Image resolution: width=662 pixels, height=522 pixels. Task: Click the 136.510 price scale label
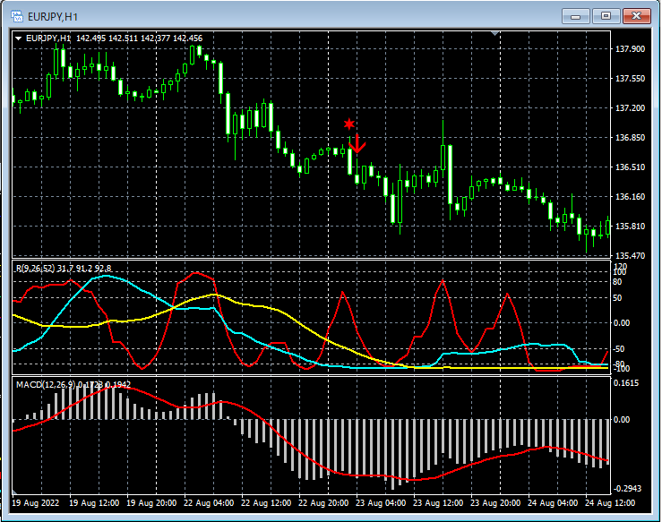632,167
